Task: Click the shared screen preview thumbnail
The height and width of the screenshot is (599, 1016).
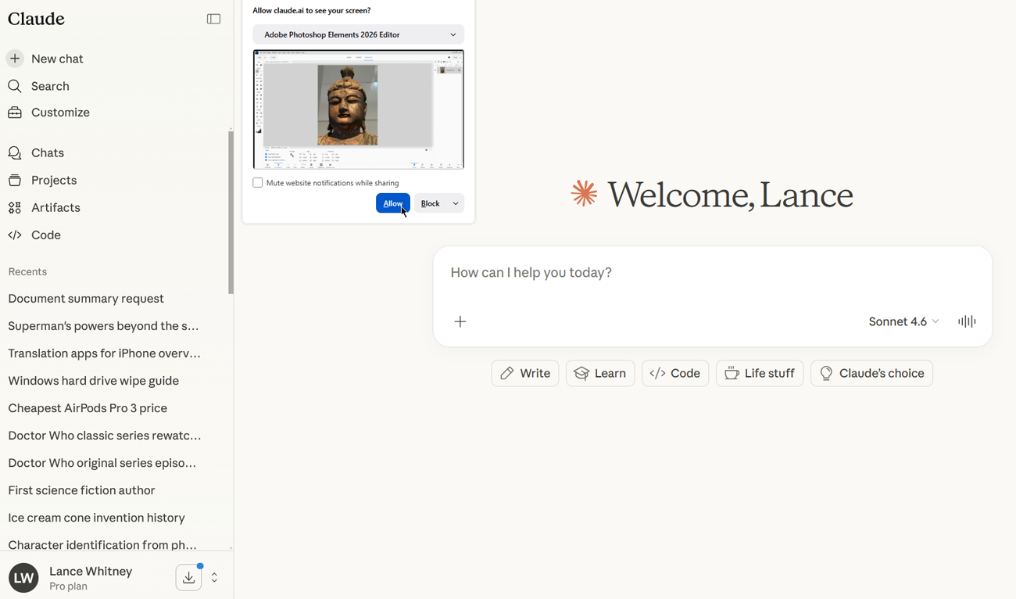Action: click(x=358, y=109)
